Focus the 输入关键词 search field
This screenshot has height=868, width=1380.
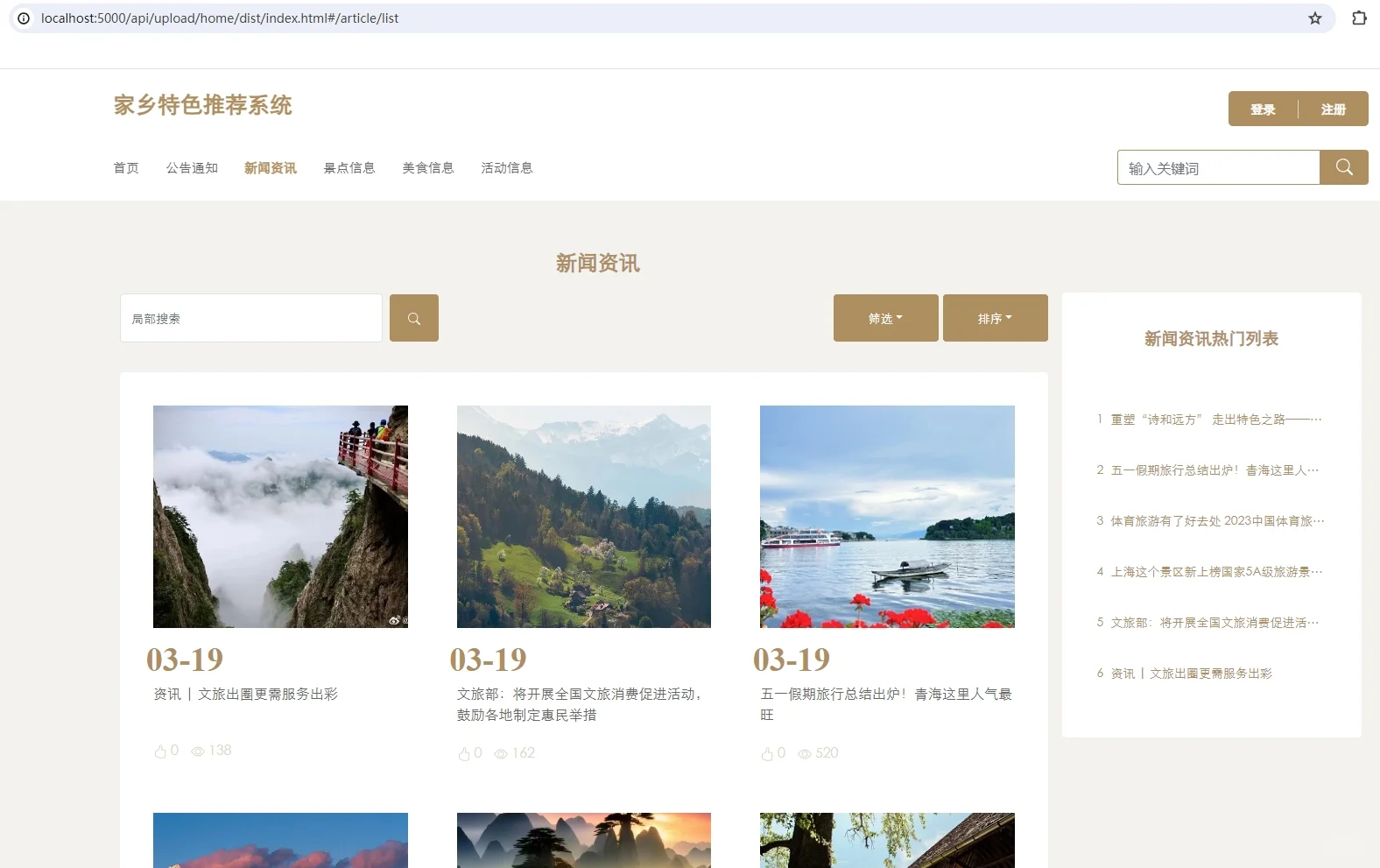(x=1219, y=167)
